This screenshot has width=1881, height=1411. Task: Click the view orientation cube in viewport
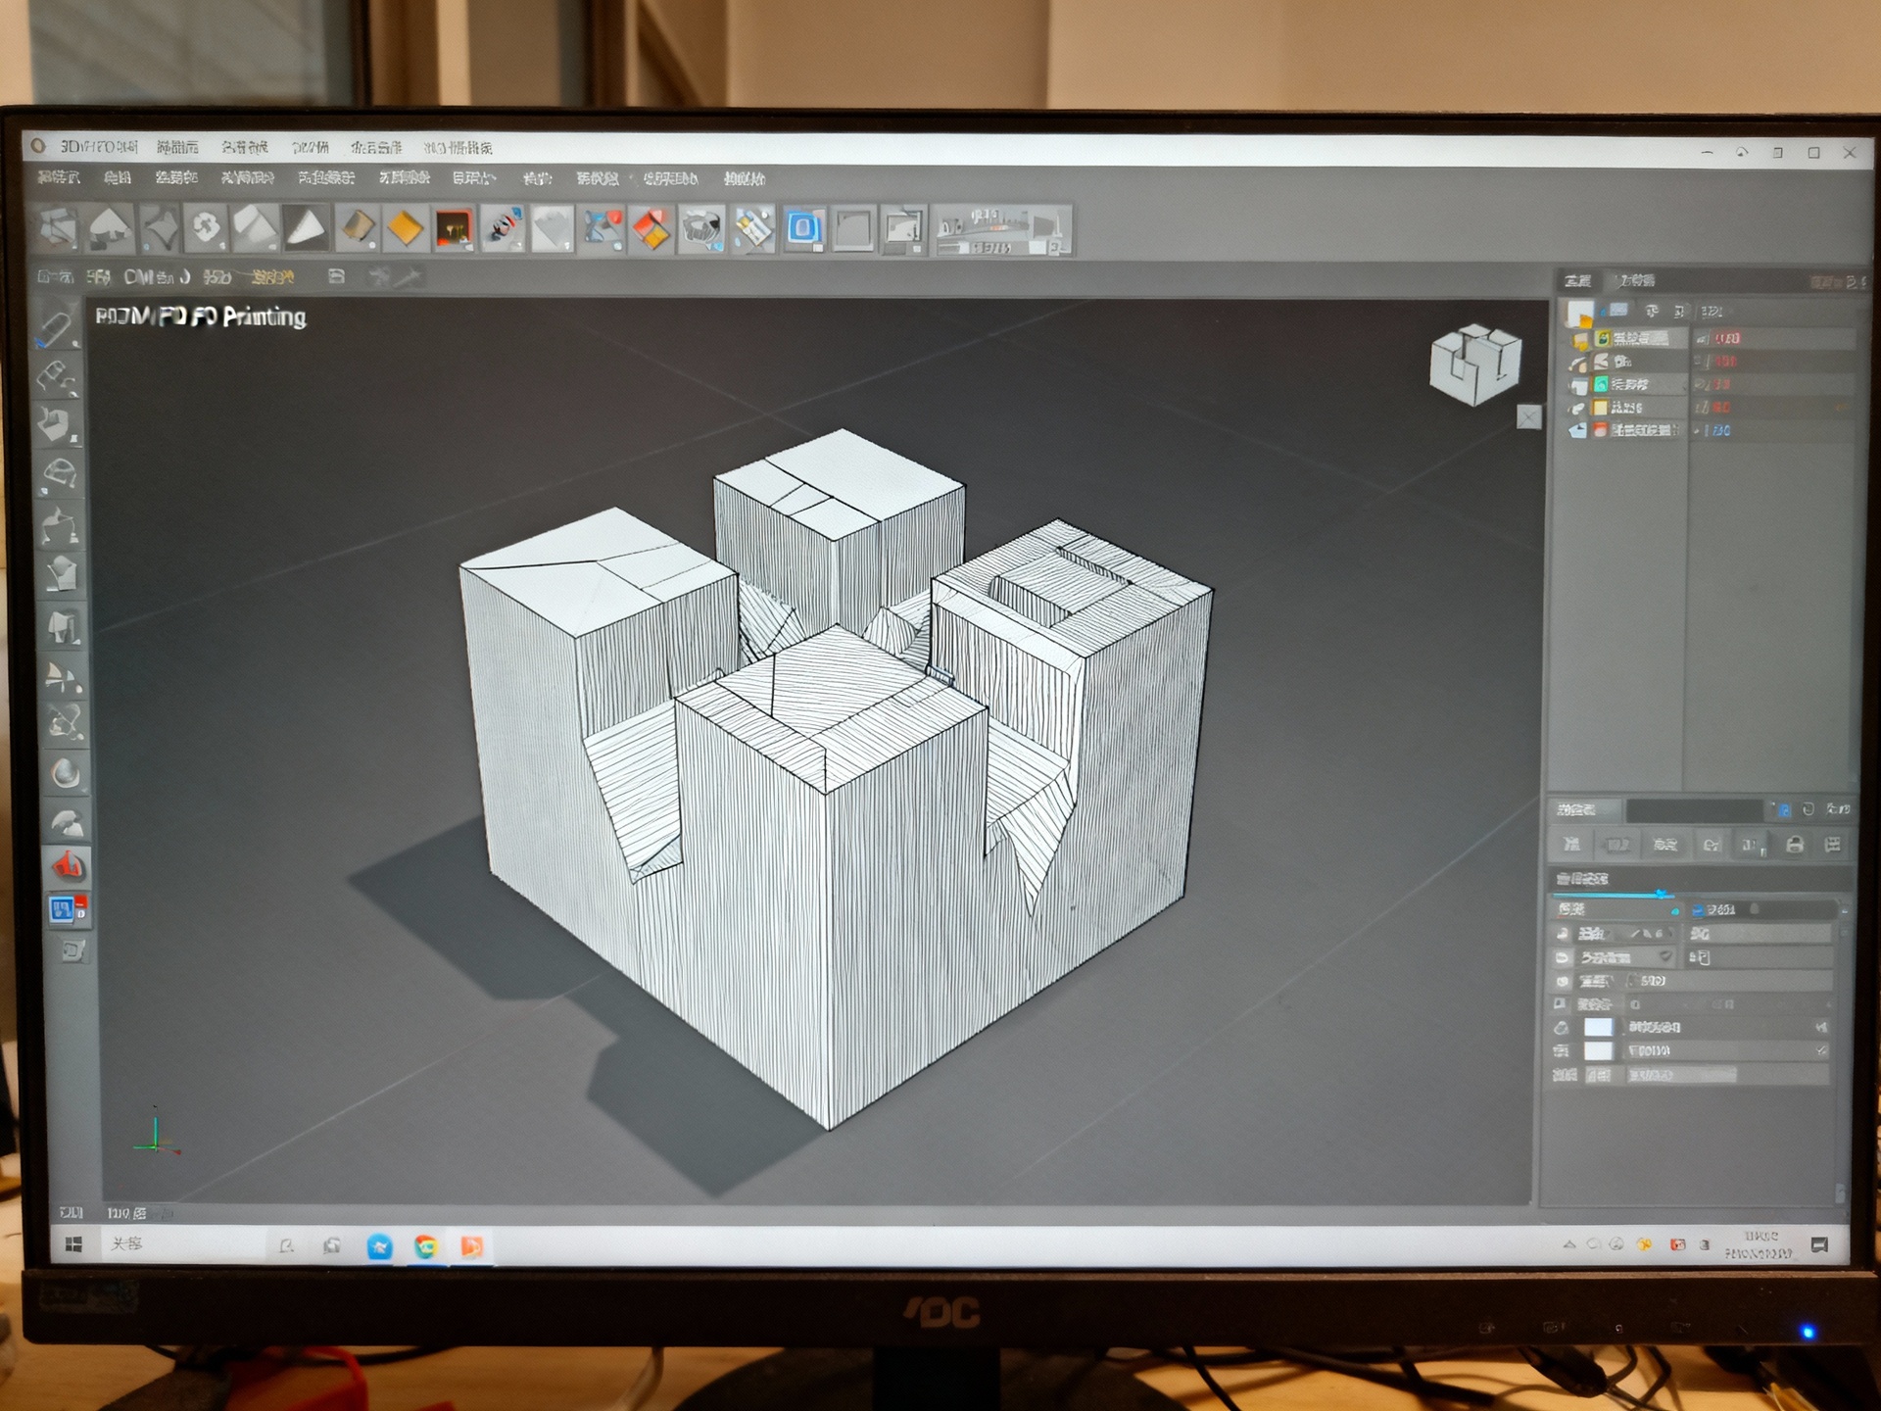coord(1474,365)
